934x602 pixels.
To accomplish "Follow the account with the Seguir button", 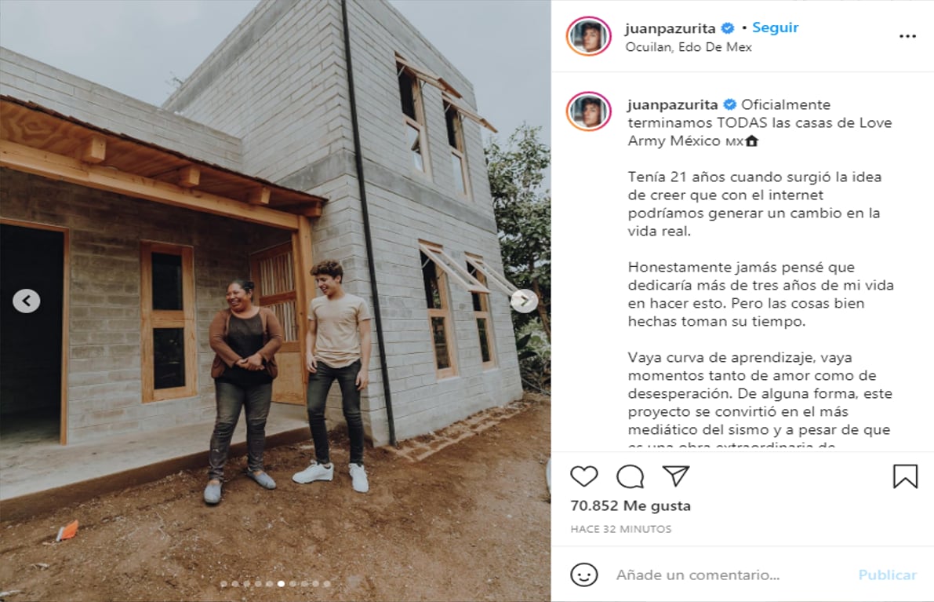I will 775,27.
